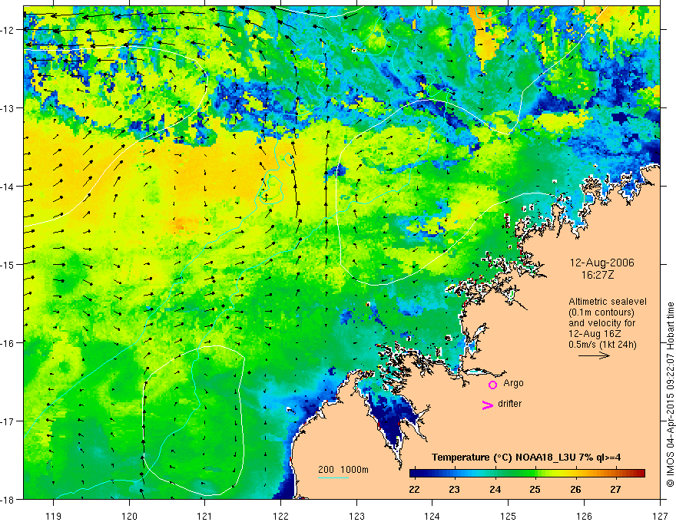Click the cyan 200 1000m depth contour legend line
The height and width of the screenshot is (522, 676).
coord(333,477)
